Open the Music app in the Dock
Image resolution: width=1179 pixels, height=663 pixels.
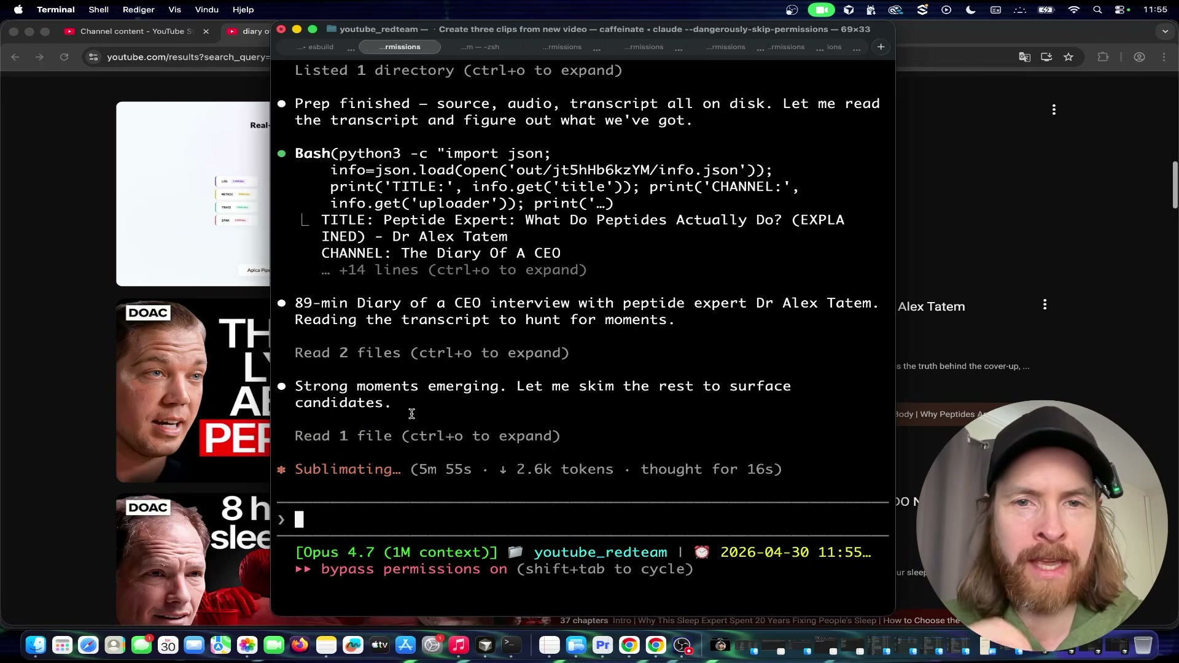click(x=459, y=645)
